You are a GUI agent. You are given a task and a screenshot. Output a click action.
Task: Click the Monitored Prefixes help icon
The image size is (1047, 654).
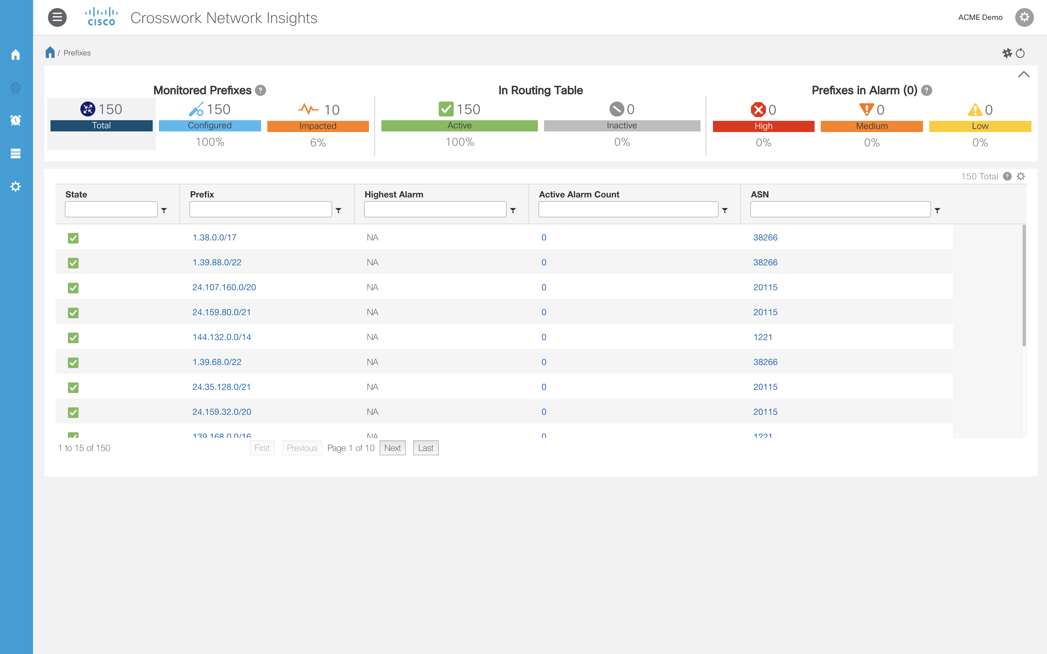[261, 90]
